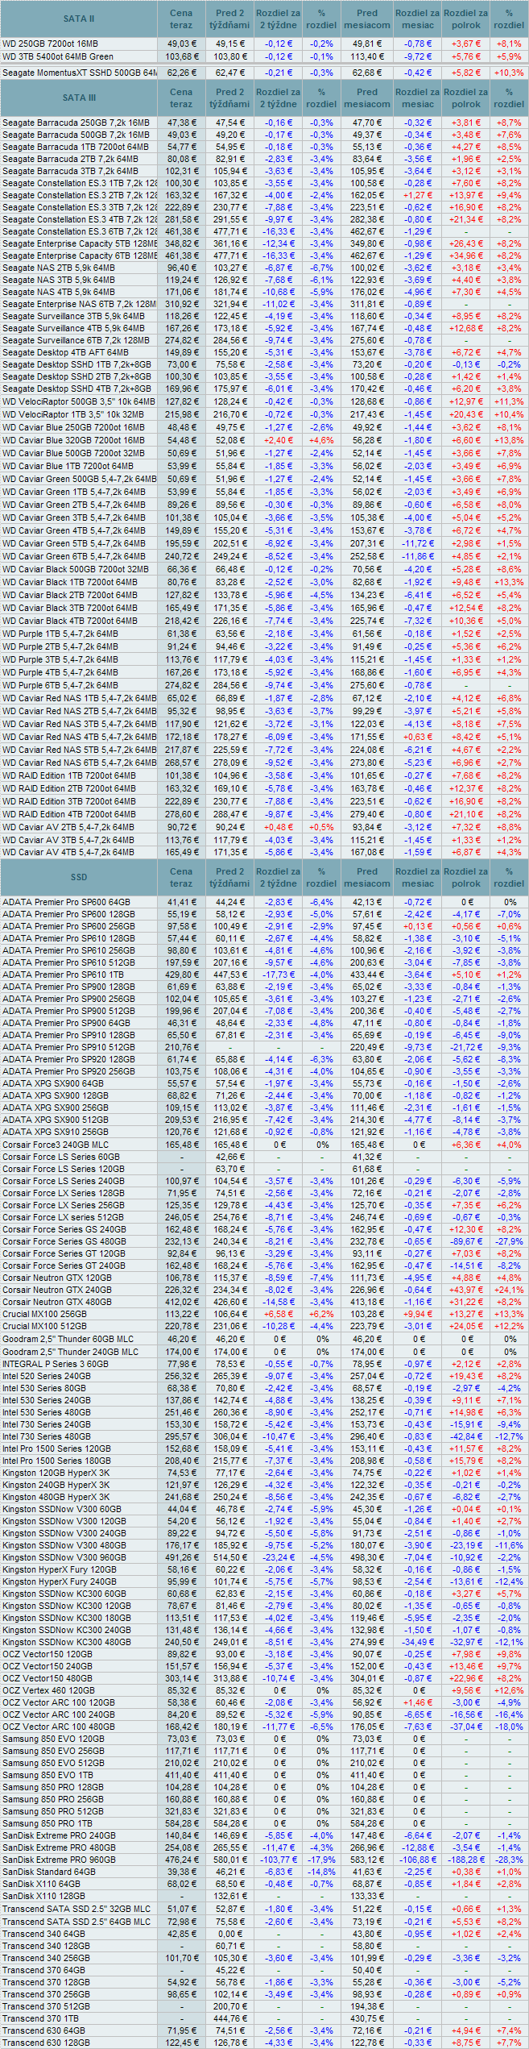The width and height of the screenshot is (529, 2049).
Task: Select Intel 730 Series 480GB product name
Action: (x=47, y=1437)
